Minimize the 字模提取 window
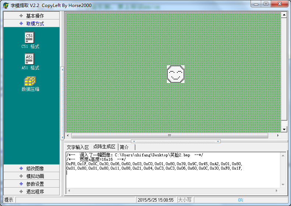Screen dimensions: 291x206 tap(256, 4)
